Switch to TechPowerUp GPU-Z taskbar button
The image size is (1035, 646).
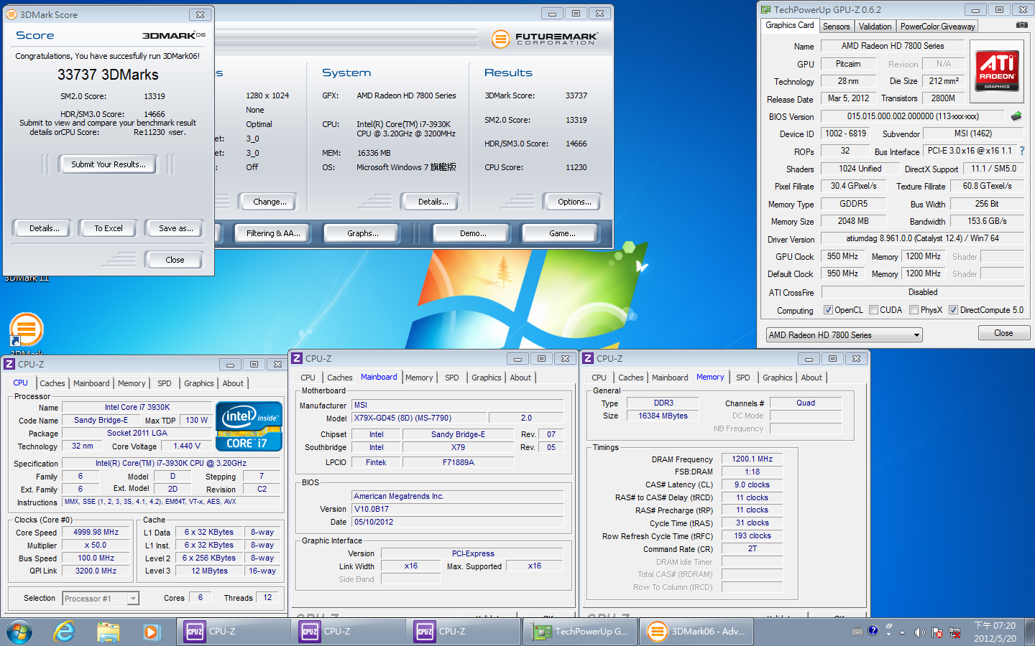[x=579, y=632]
